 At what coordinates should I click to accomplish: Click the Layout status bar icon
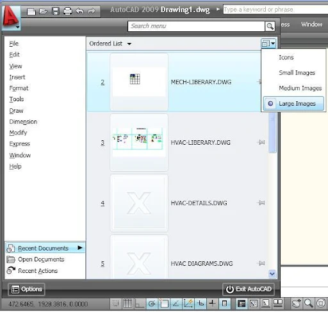tap(254, 303)
